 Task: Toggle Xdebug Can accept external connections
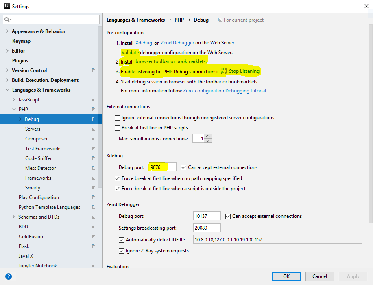(x=184, y=167)
